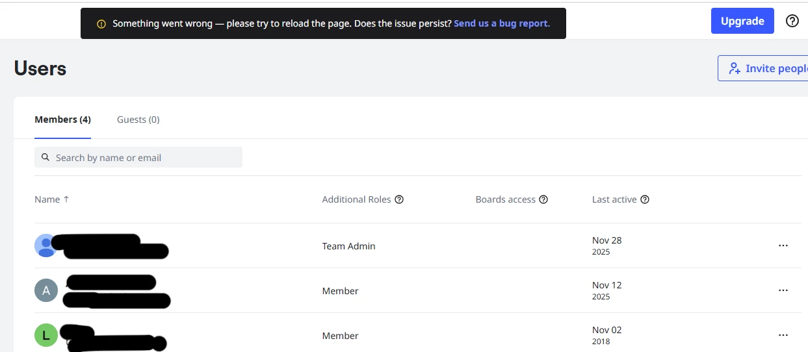The height and width of the screenshot is (352, 808).
Task: Switch to the Guests (0) tab
Action: [138, 119]
